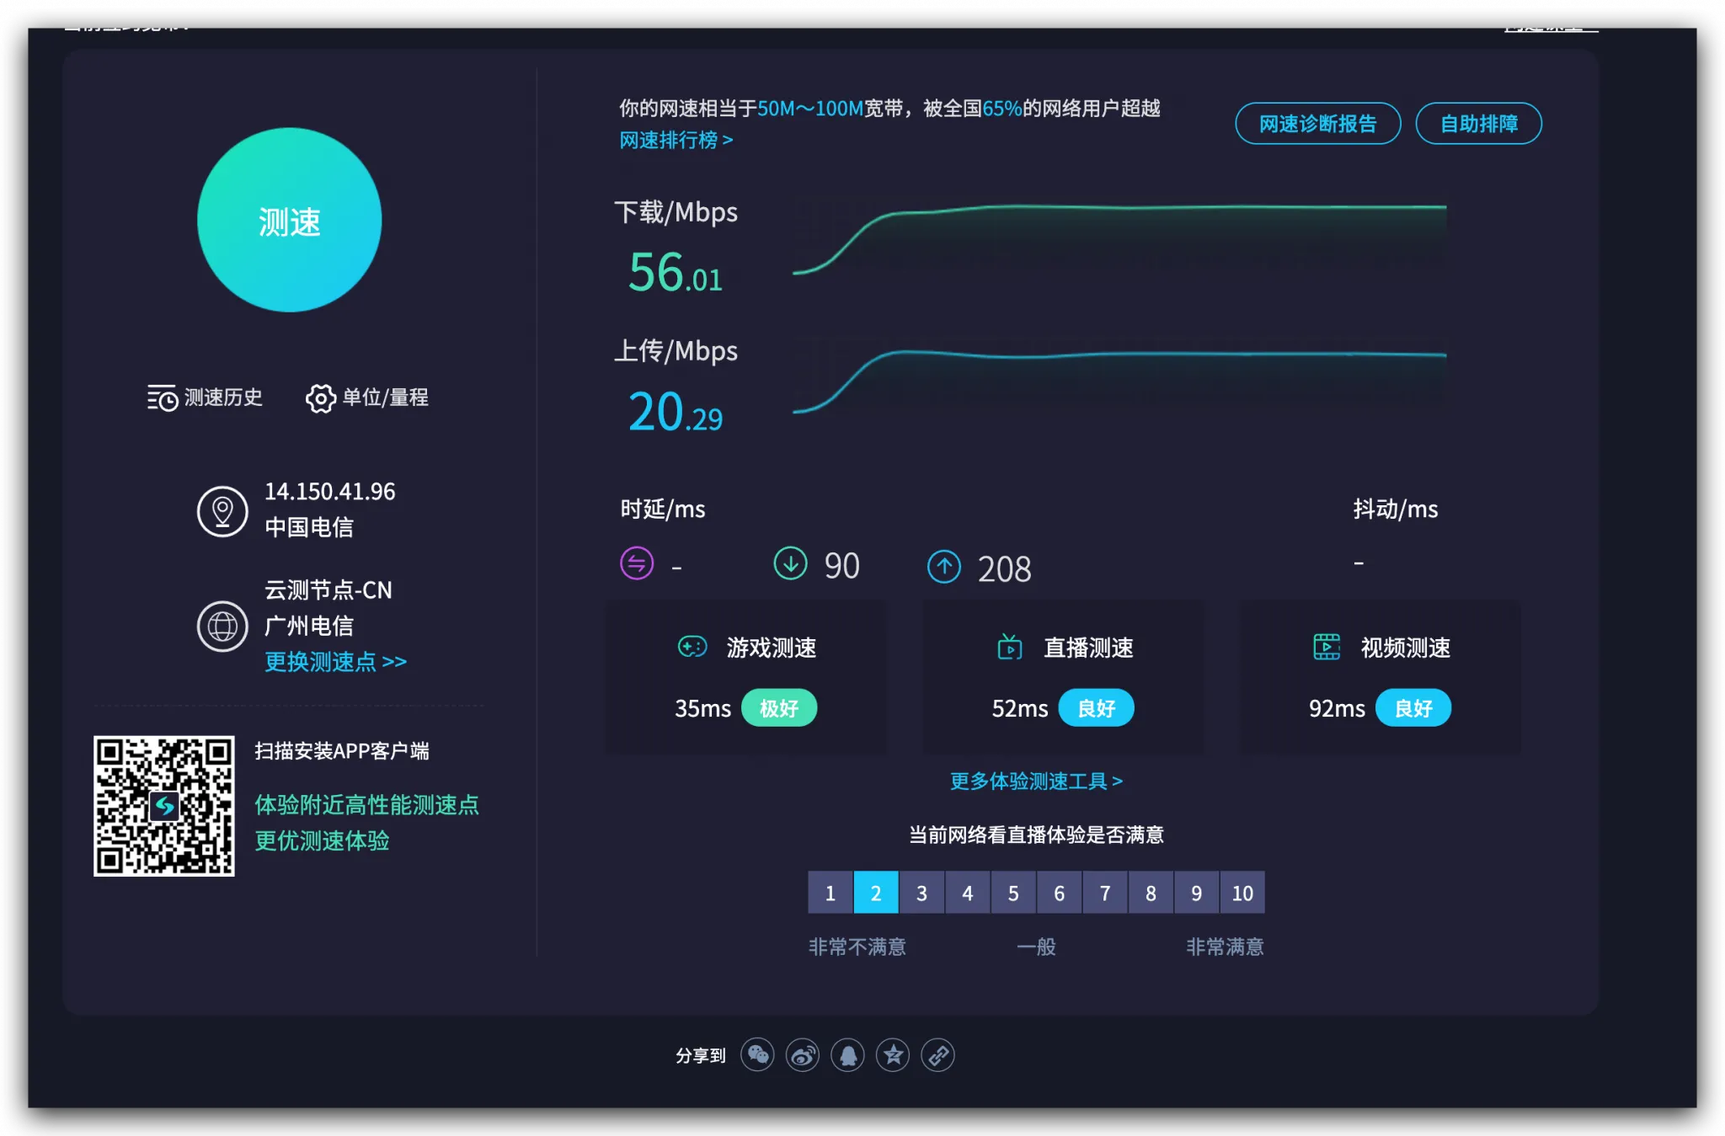This screenshot has height=1136, width=1725.
Task: Click the globe icon next to 云测节点-CN
Action: coord(222,626)
